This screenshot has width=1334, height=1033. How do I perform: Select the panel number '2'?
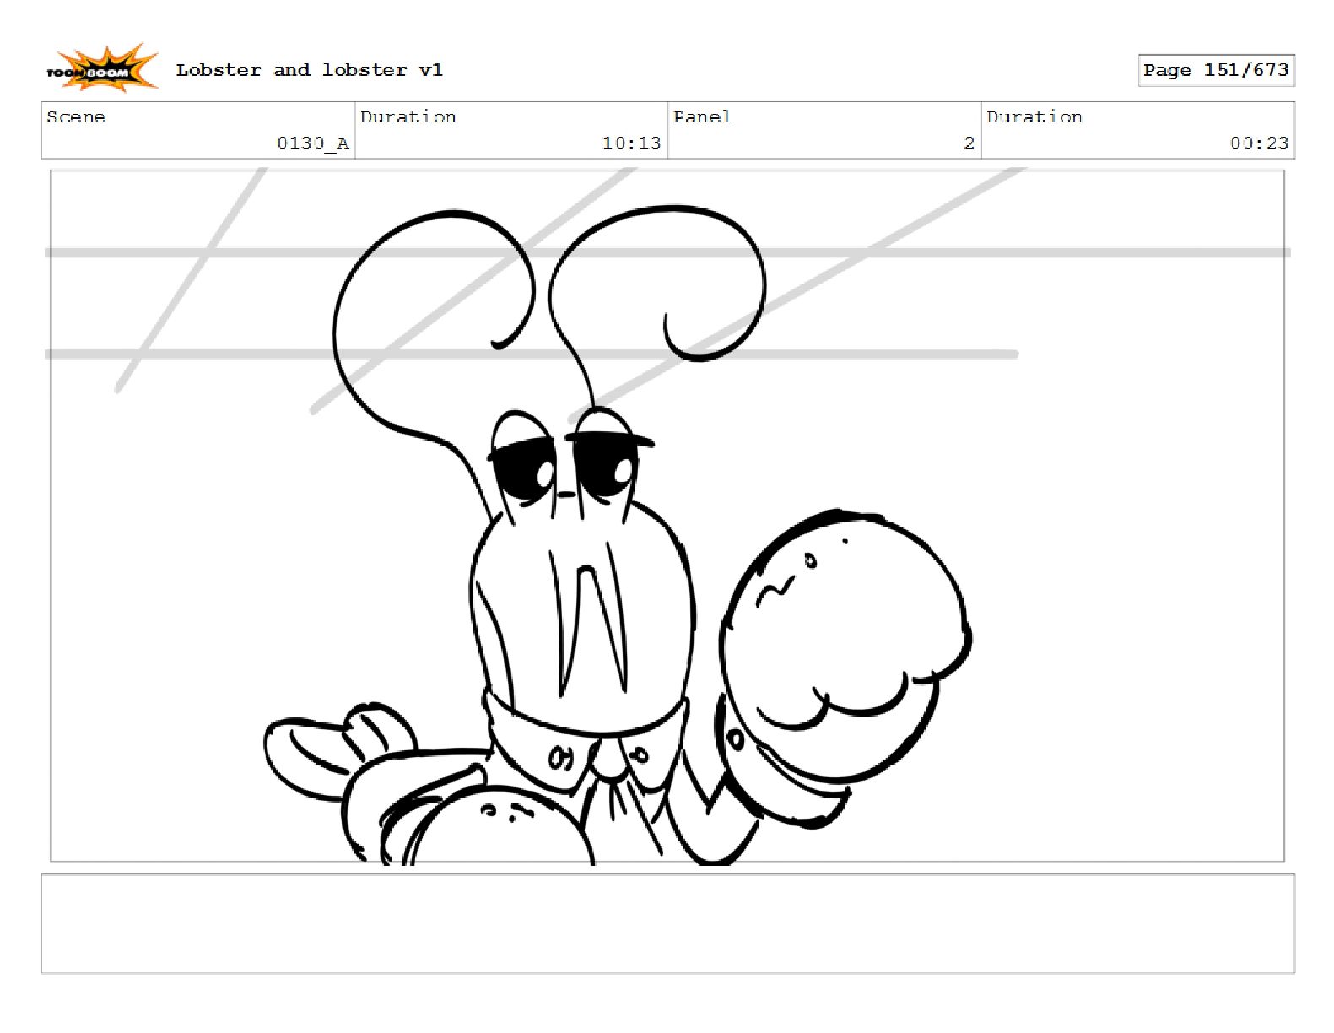coord(969,143)
